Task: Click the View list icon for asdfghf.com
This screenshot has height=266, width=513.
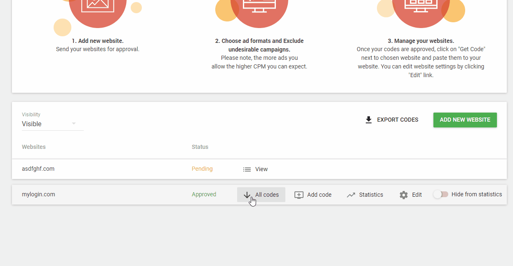Action: coord(247,169)
